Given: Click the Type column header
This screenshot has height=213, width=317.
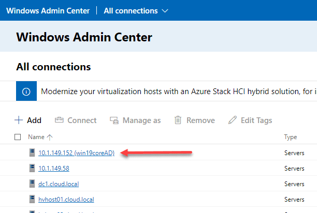Looking at the screenshot, I should 290,137.
